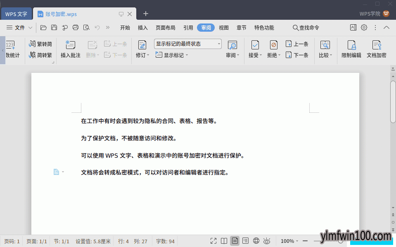
Task: Open the Review pane (审阅) button
Action: point(232,49)
